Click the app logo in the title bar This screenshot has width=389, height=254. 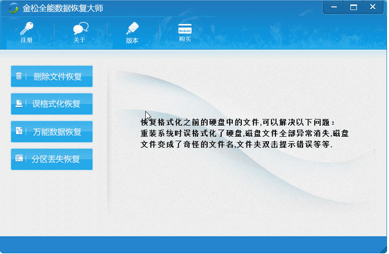pyautogui.click(x=13, y=8)
